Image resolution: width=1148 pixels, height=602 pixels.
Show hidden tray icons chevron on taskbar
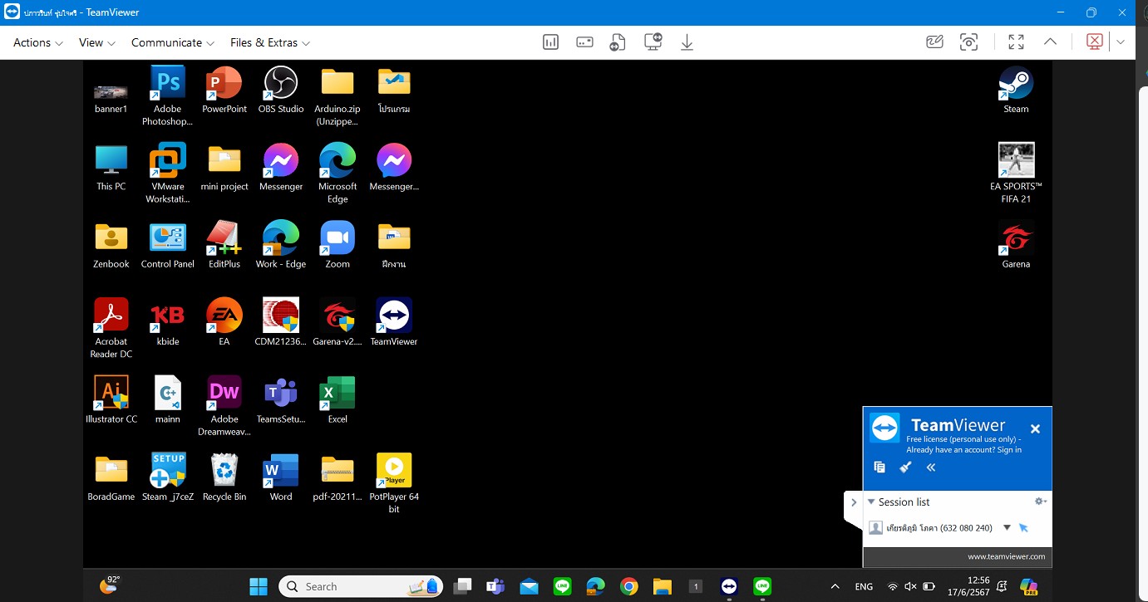click(835, 586)
